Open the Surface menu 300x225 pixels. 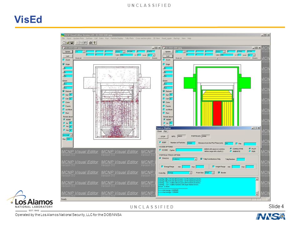[x=89, y=38]
